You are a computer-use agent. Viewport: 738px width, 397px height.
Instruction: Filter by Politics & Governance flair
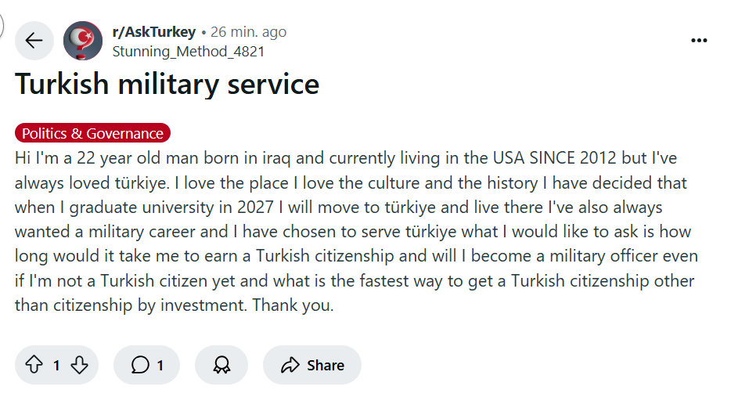click(x=92, y=133)
